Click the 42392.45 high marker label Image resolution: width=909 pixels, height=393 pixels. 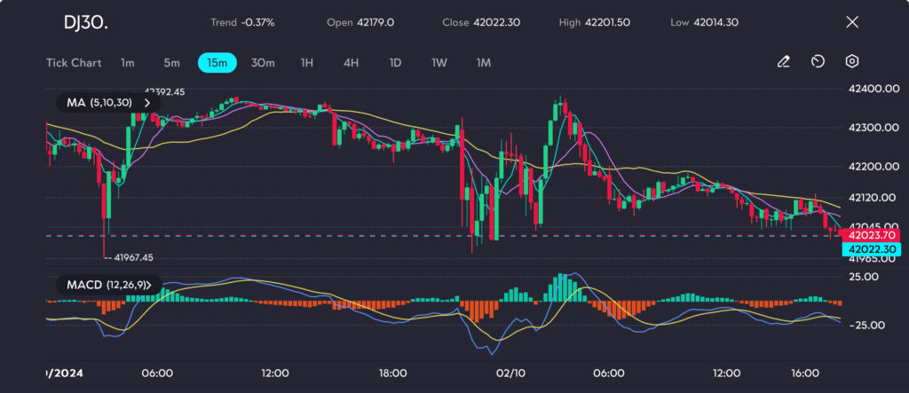[164, 91]
